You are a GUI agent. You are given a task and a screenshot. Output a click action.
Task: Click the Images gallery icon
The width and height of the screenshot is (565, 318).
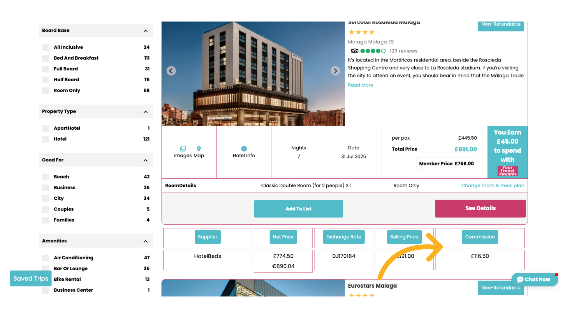183,149
